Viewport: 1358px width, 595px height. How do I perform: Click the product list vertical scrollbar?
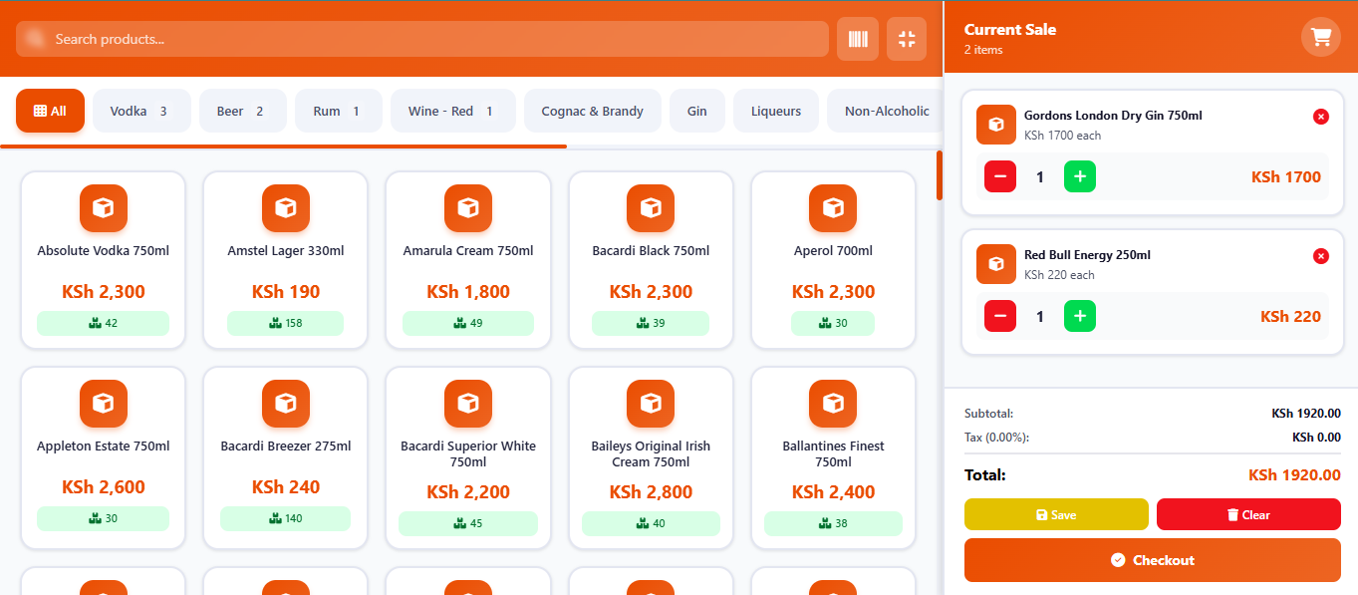click(x=939, y=175)
